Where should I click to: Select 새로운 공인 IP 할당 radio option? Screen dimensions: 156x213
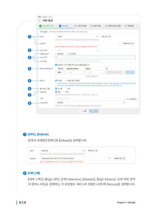(65, 80)
